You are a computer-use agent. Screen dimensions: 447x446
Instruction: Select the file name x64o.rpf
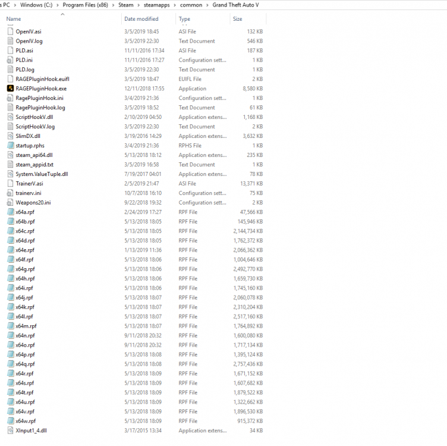tap(25, 345)
